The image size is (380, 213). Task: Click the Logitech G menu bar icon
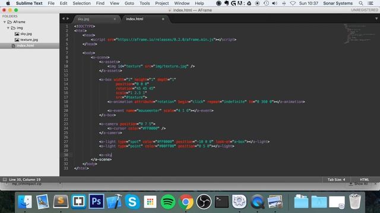pos(233,4)
